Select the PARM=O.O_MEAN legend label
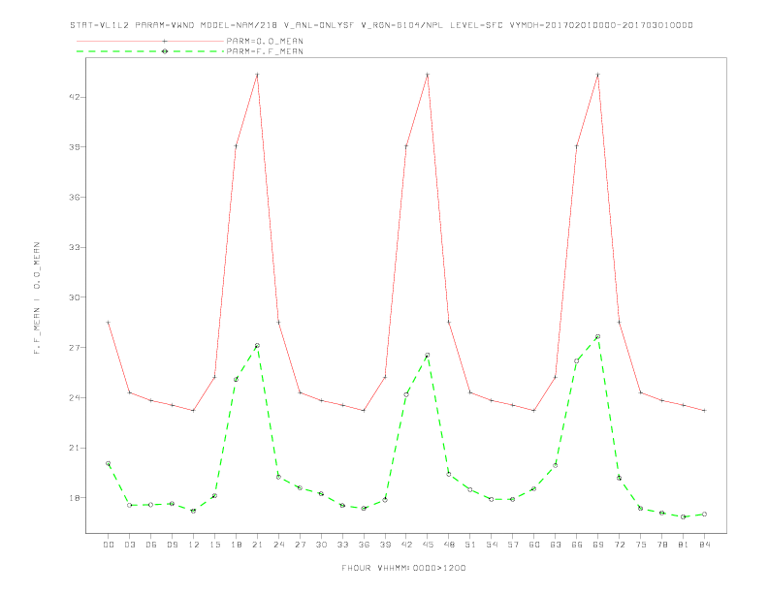Screen dimensions: 768x593 point(265,41)
